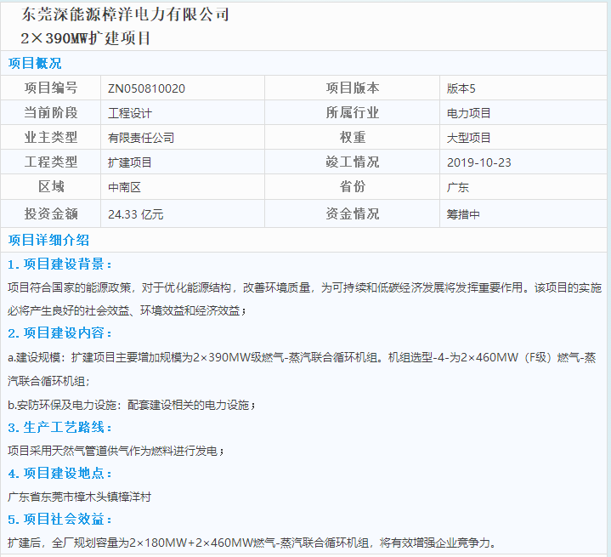Click the 大型项目 weight value
The image size is (611, 557).
469,138
